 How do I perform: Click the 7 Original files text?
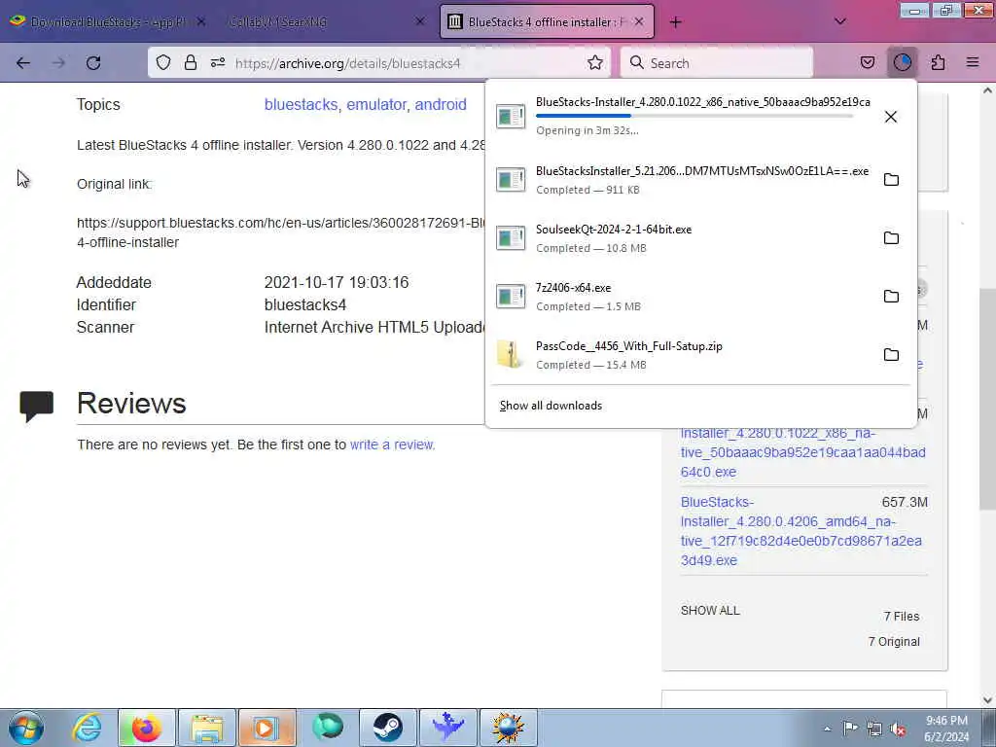[894, 642]
